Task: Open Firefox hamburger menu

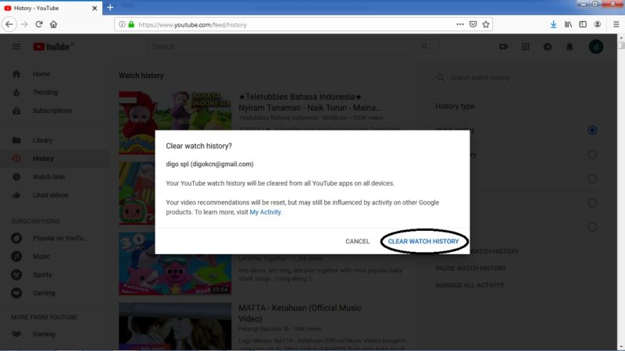Action: coord(616,24)
